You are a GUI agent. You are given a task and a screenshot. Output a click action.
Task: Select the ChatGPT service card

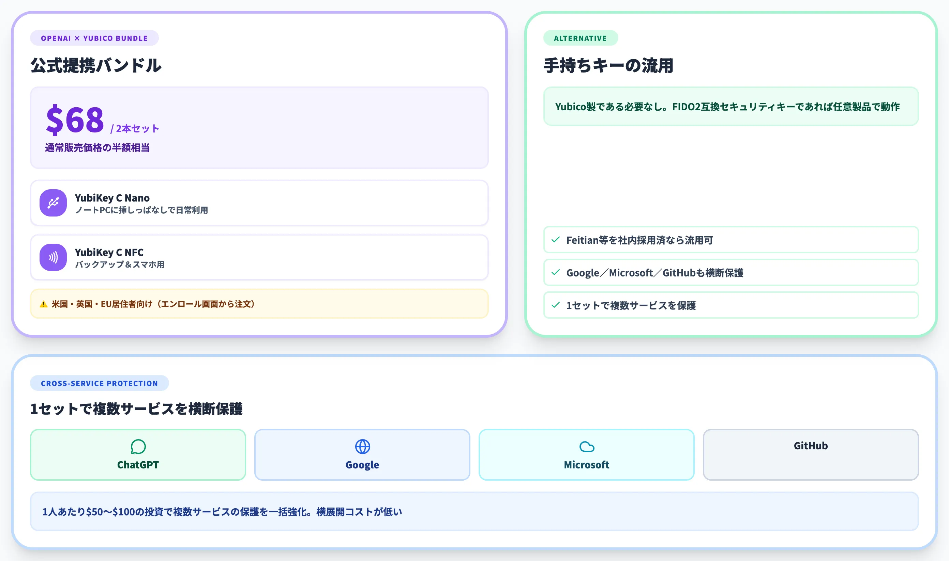point(138,455)
